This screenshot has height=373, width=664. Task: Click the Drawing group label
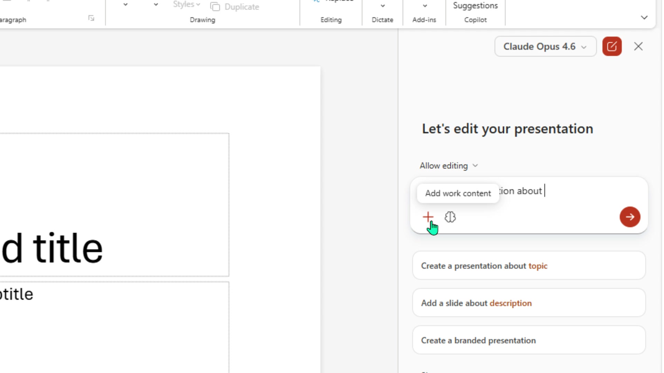[x=202, y=20]
